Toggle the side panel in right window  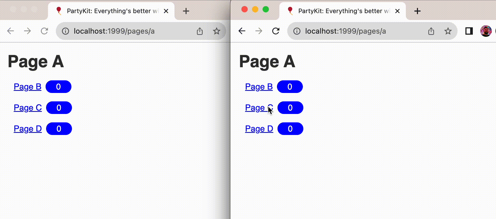tap(469, 31)
